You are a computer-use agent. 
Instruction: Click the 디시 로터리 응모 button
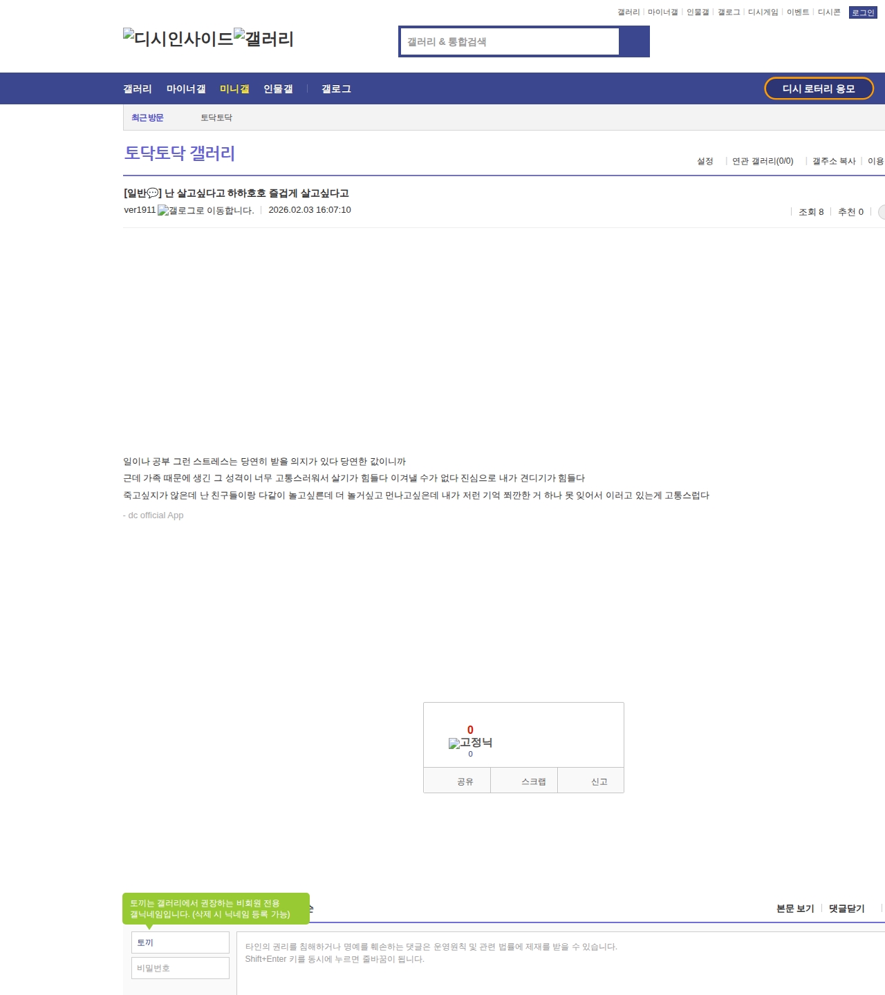(x=819, y=88)
